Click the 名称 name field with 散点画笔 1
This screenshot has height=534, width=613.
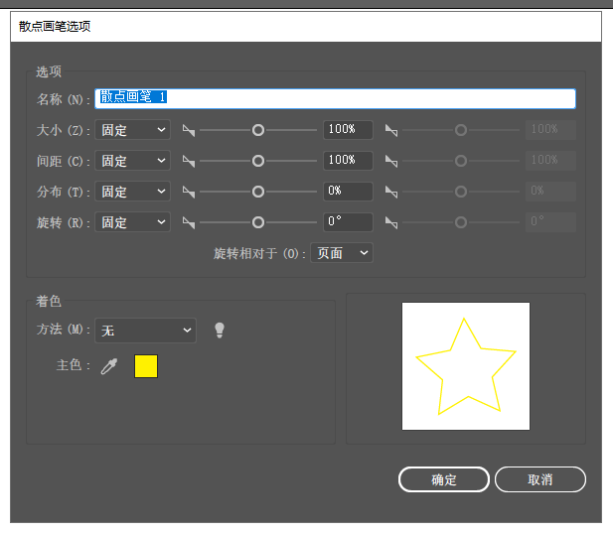point(335,98)
